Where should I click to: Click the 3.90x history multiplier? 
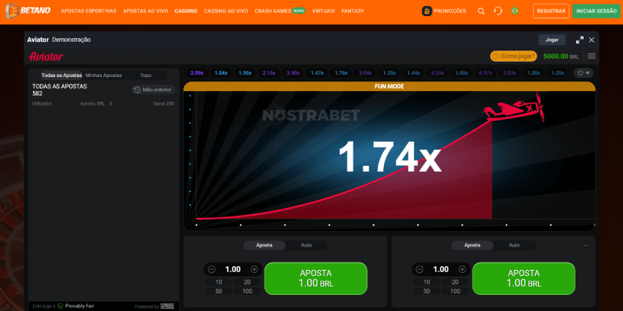tap(293, 73)
